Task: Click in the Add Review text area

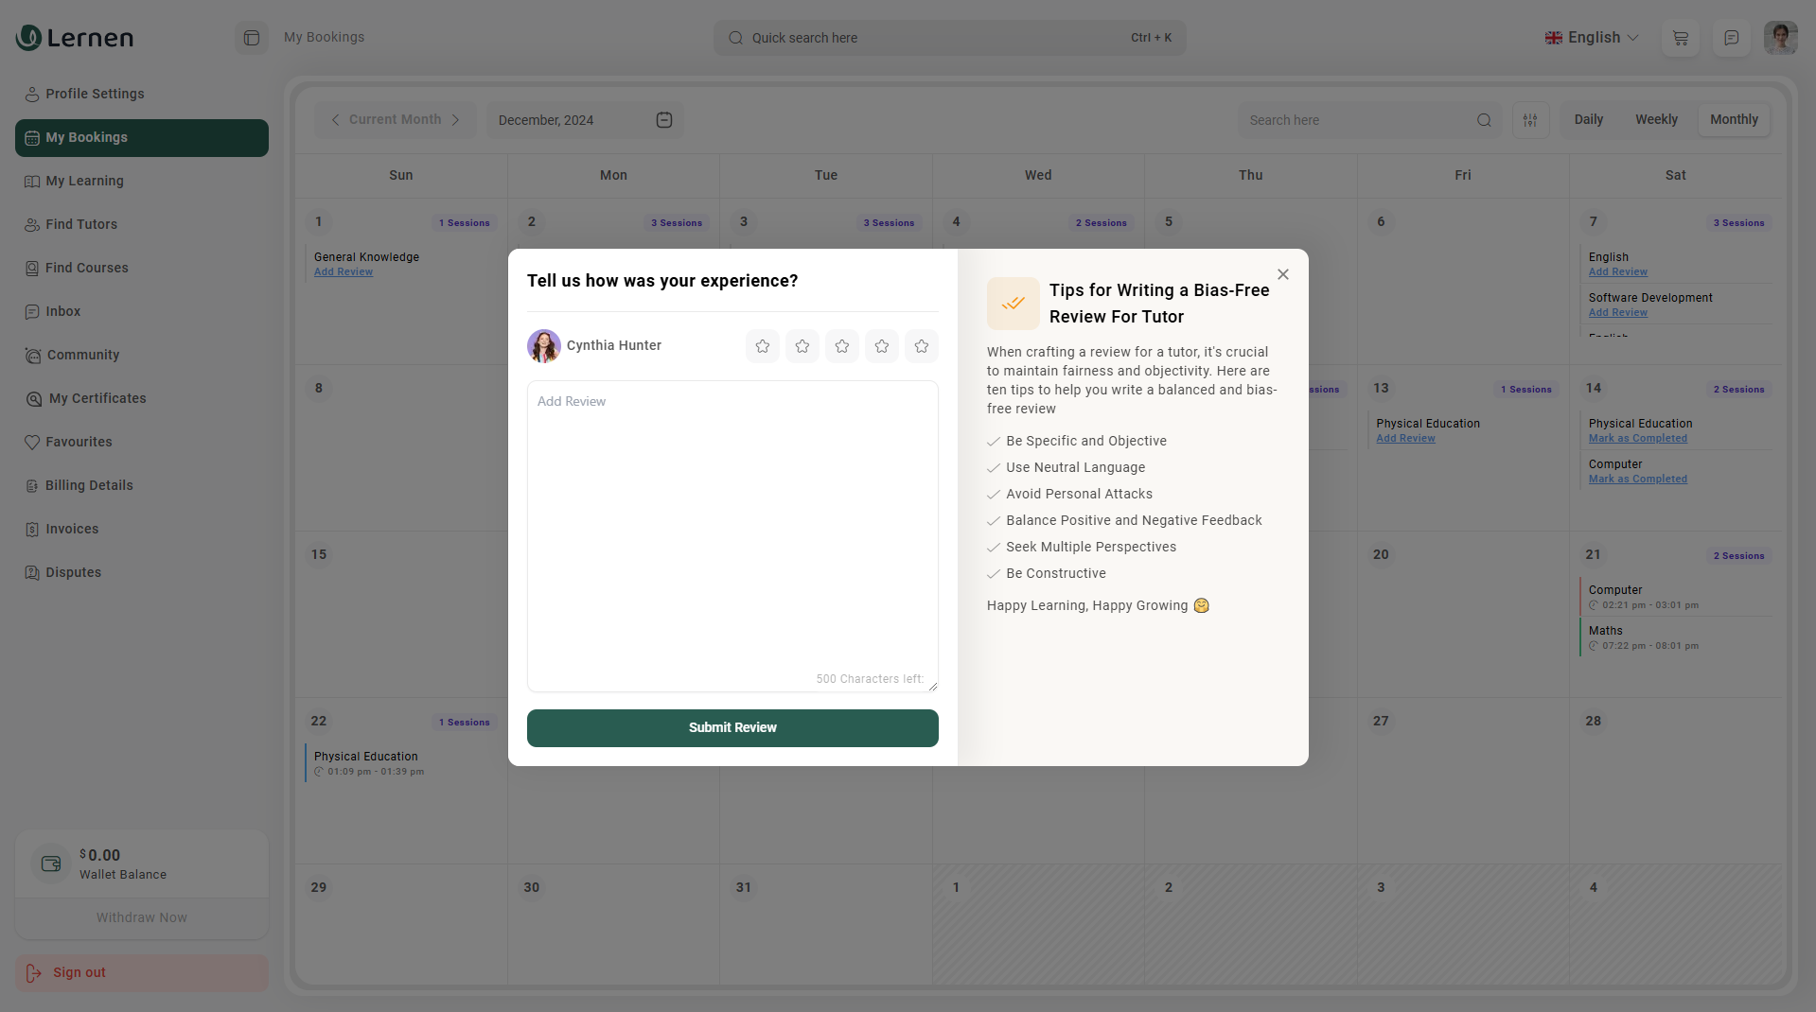Action: click(732, 530)
